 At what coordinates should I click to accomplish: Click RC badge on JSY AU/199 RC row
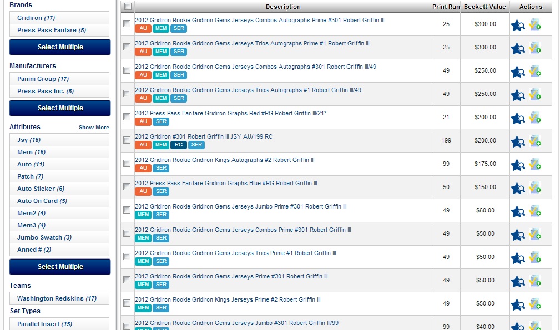tap(179, 145)
